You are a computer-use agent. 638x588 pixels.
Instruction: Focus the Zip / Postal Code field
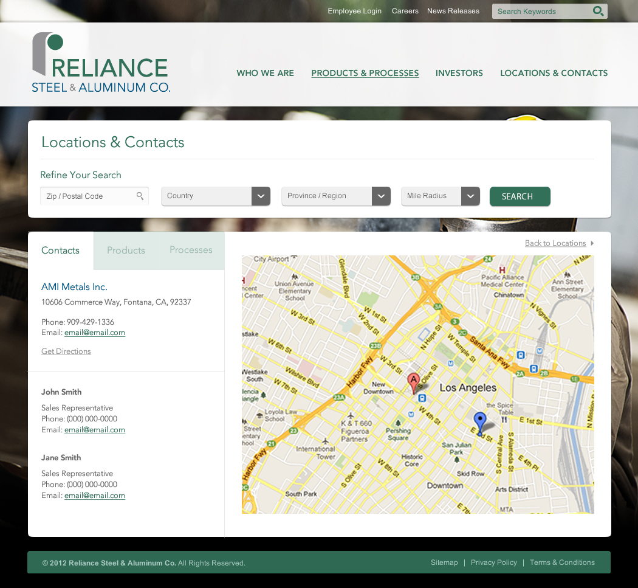[94, 196]
